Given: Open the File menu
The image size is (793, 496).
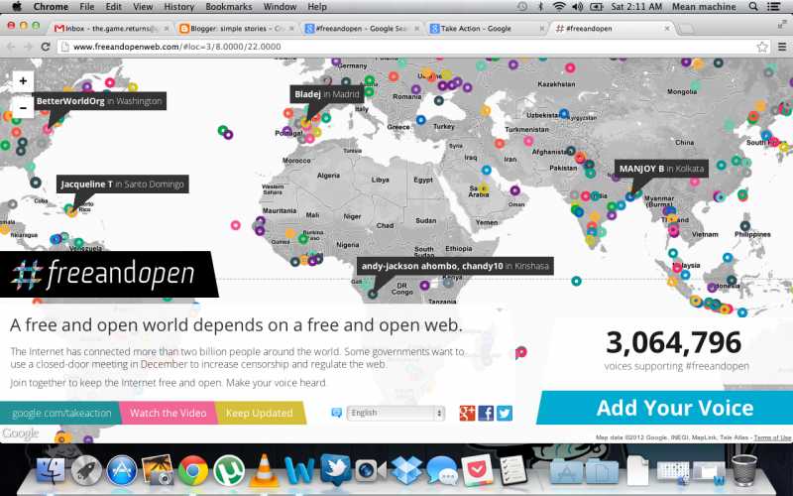Looking at the screenshot, I should 87,7.
